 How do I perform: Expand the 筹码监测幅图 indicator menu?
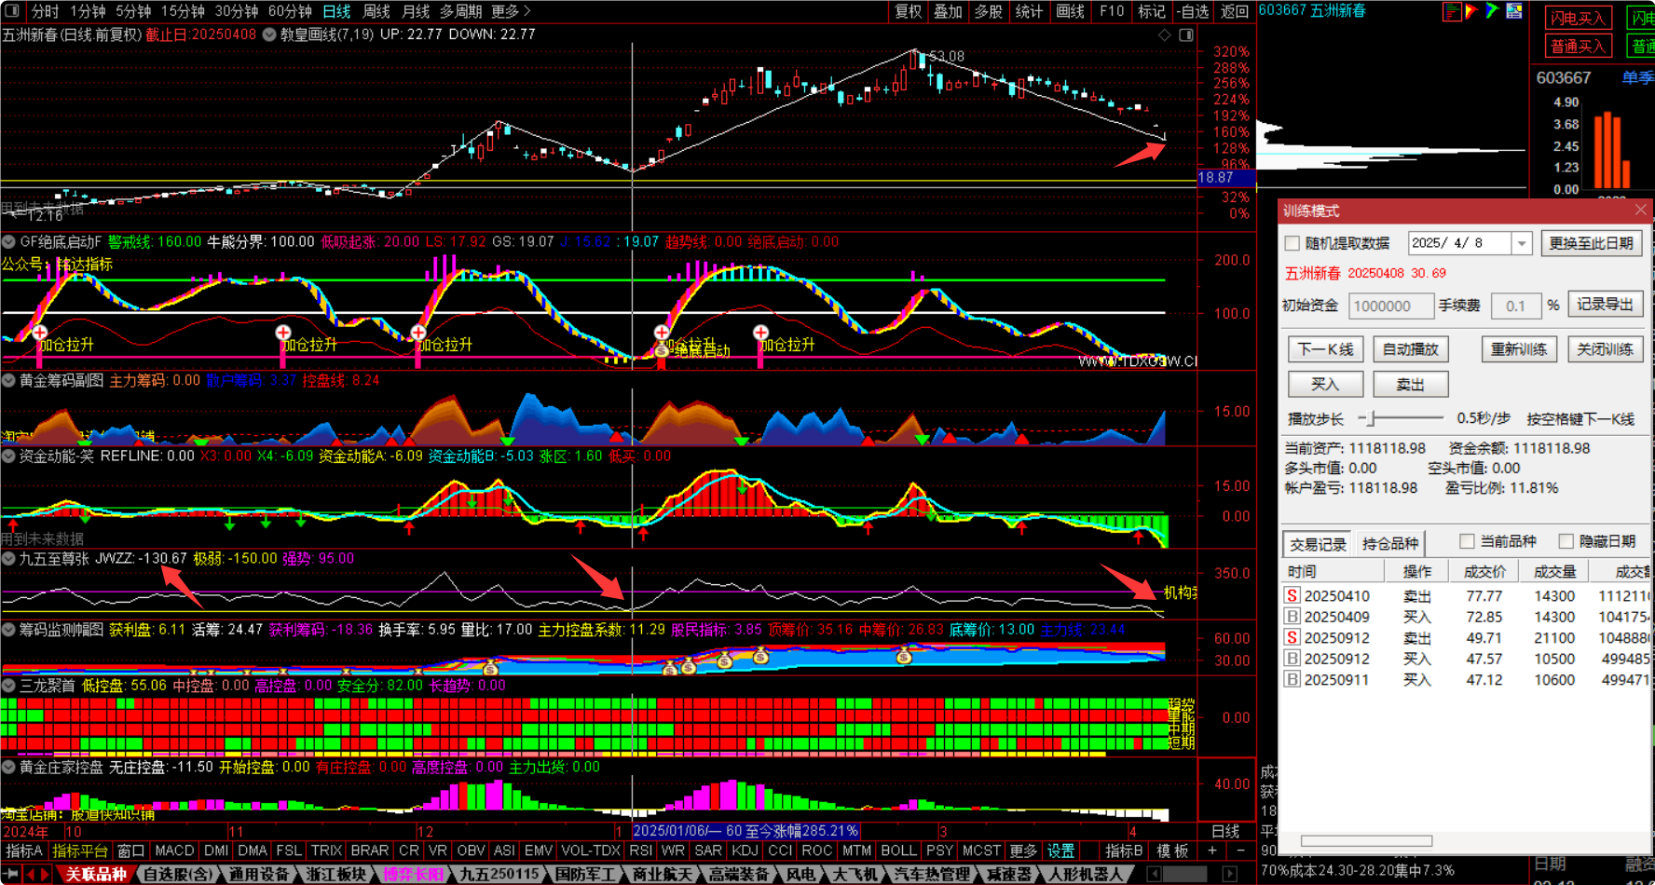pyautogui.click(x=8, y=629)
